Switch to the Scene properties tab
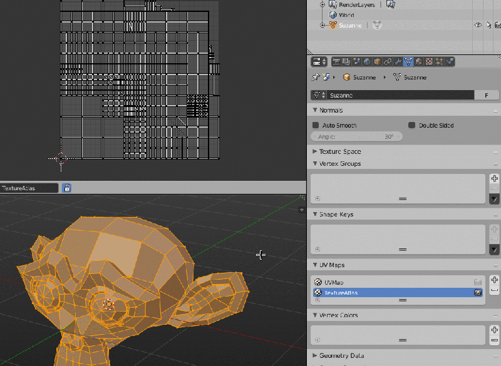The height and width of the screenshot is (366, 501). [x=356, y=61]
